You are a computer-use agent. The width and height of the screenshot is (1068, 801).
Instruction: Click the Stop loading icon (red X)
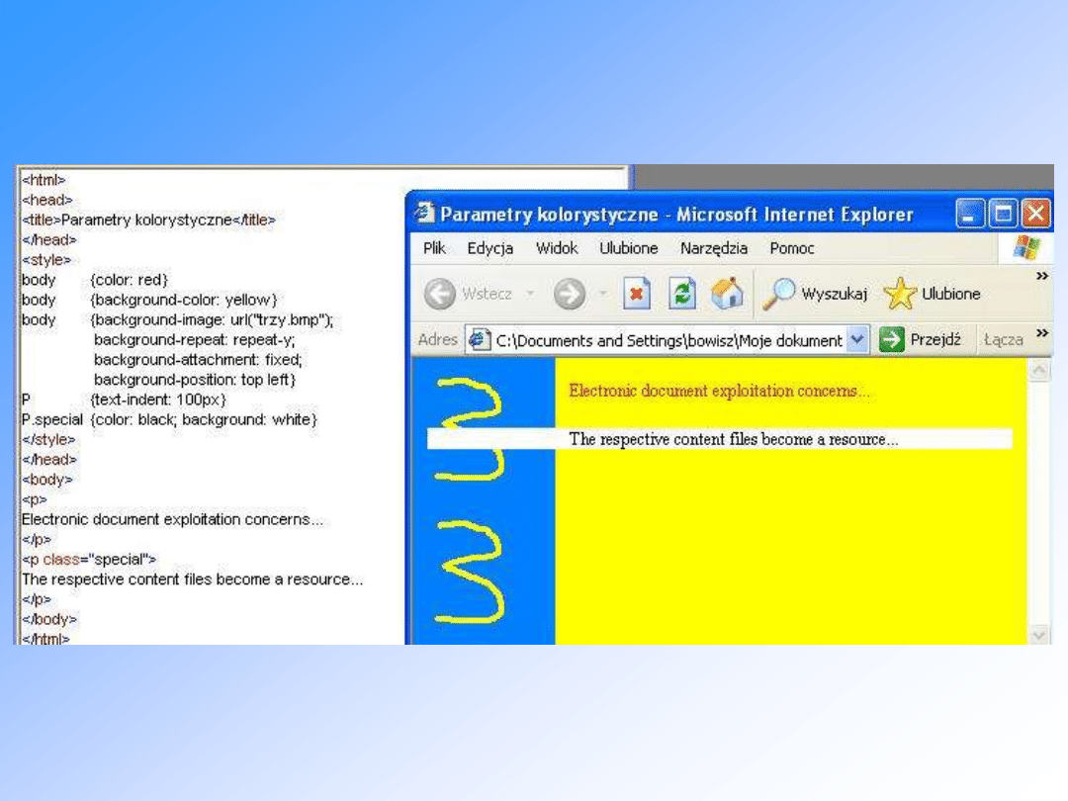637,293
